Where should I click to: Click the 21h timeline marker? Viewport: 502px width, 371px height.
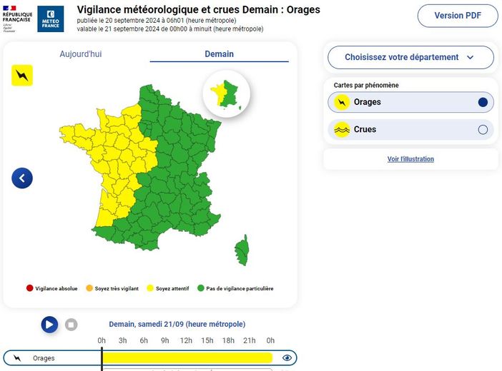250,340
